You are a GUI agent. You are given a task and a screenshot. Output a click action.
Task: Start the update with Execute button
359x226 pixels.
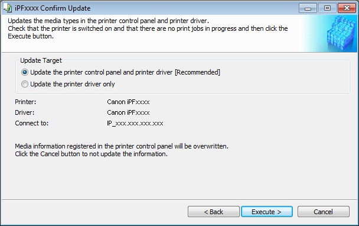click(267, 212)
